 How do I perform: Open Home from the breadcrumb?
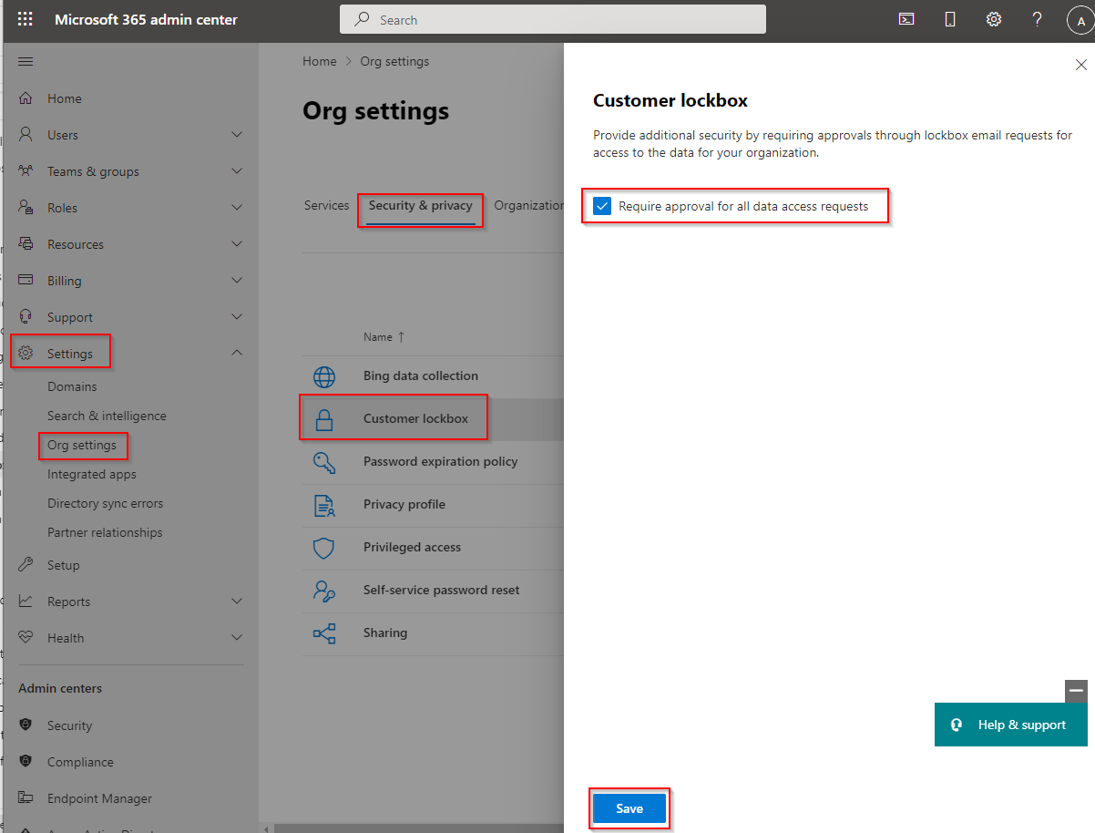click(x=320, y=61)
